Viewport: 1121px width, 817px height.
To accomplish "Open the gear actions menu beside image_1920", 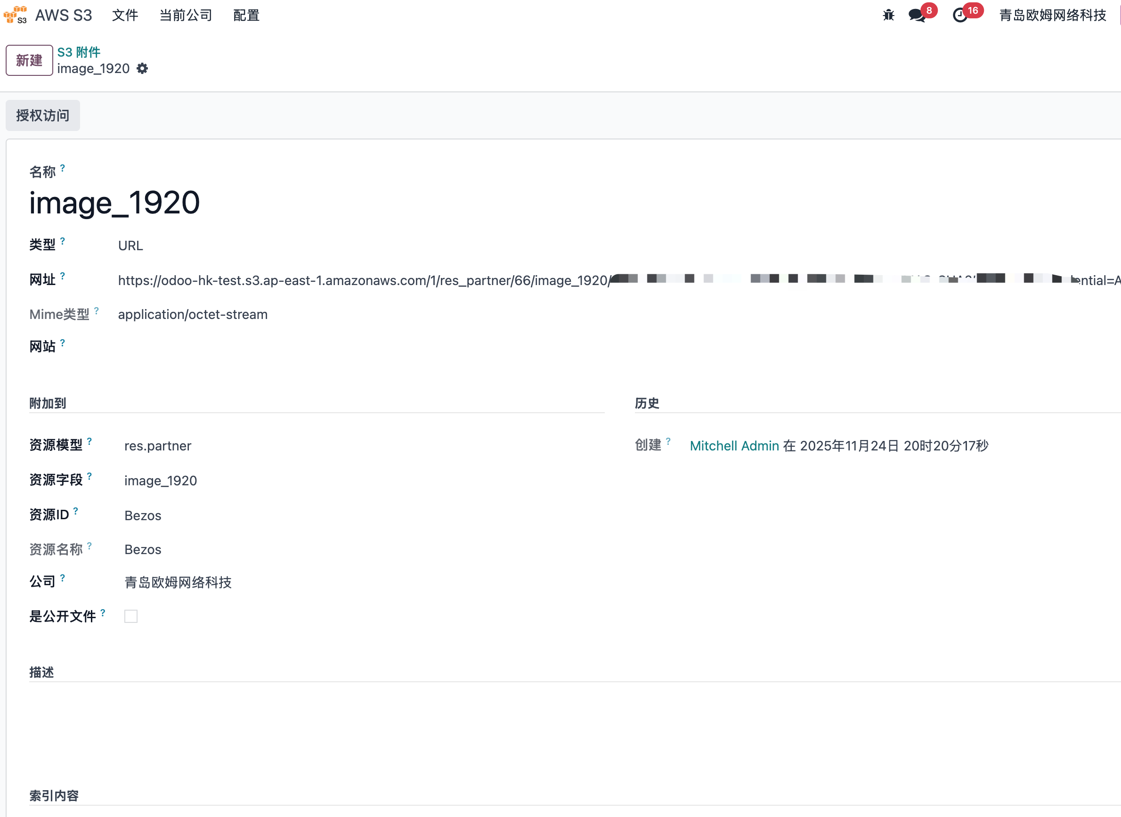I will point(142,68).
